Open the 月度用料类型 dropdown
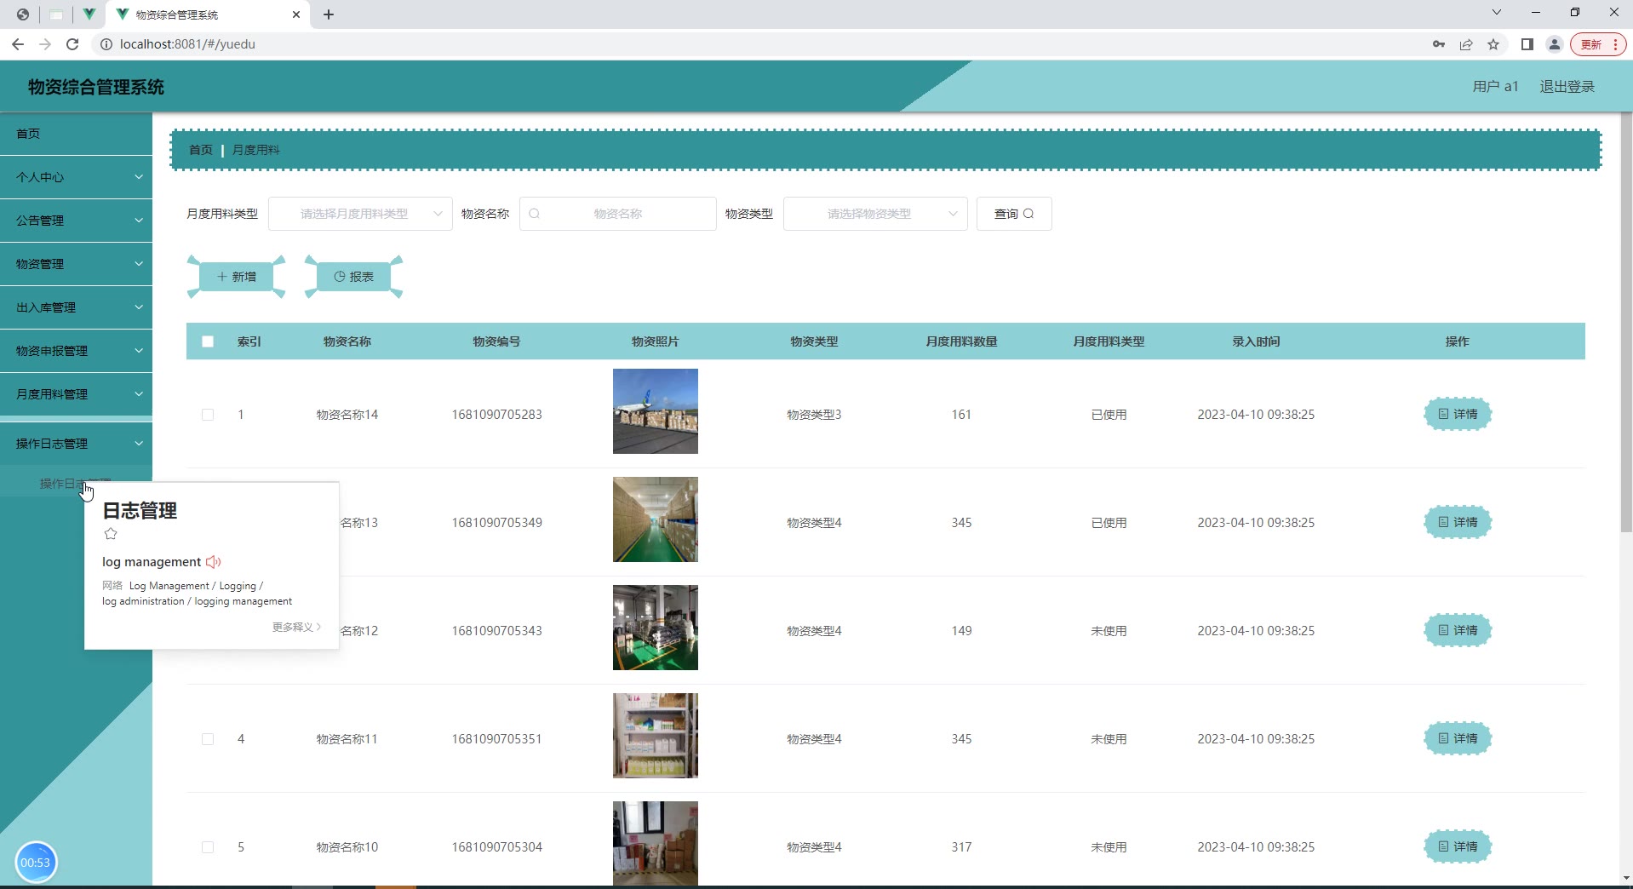This screenshot has height=889, width=1633. pos(360,214)
